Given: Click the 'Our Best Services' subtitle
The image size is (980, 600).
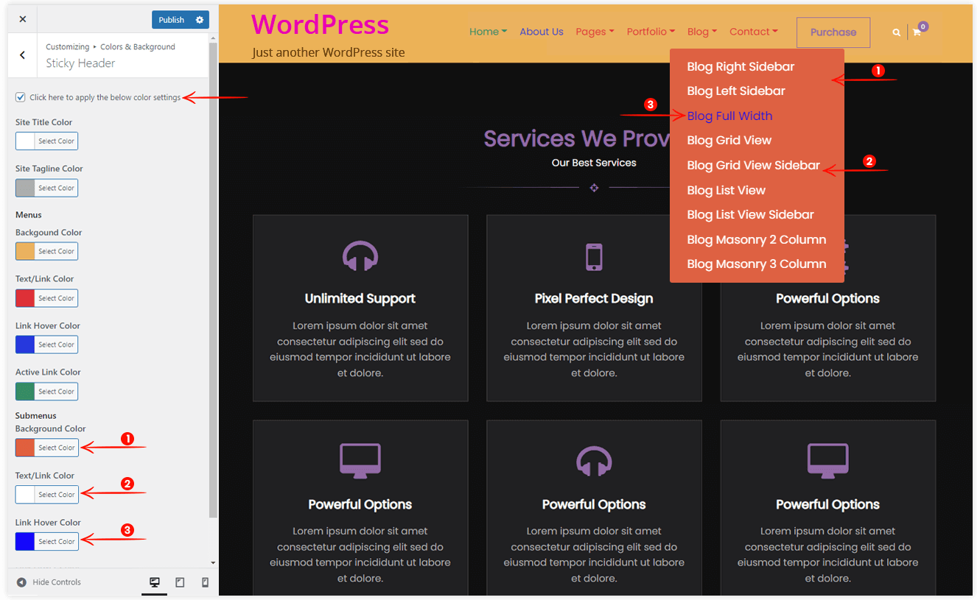Looking at the screenshot, I should (x=594, y=163).
